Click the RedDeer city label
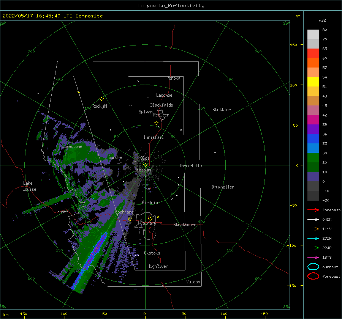Image resolution: width=342 pixels, height=319 pixels. pos(161,115)
